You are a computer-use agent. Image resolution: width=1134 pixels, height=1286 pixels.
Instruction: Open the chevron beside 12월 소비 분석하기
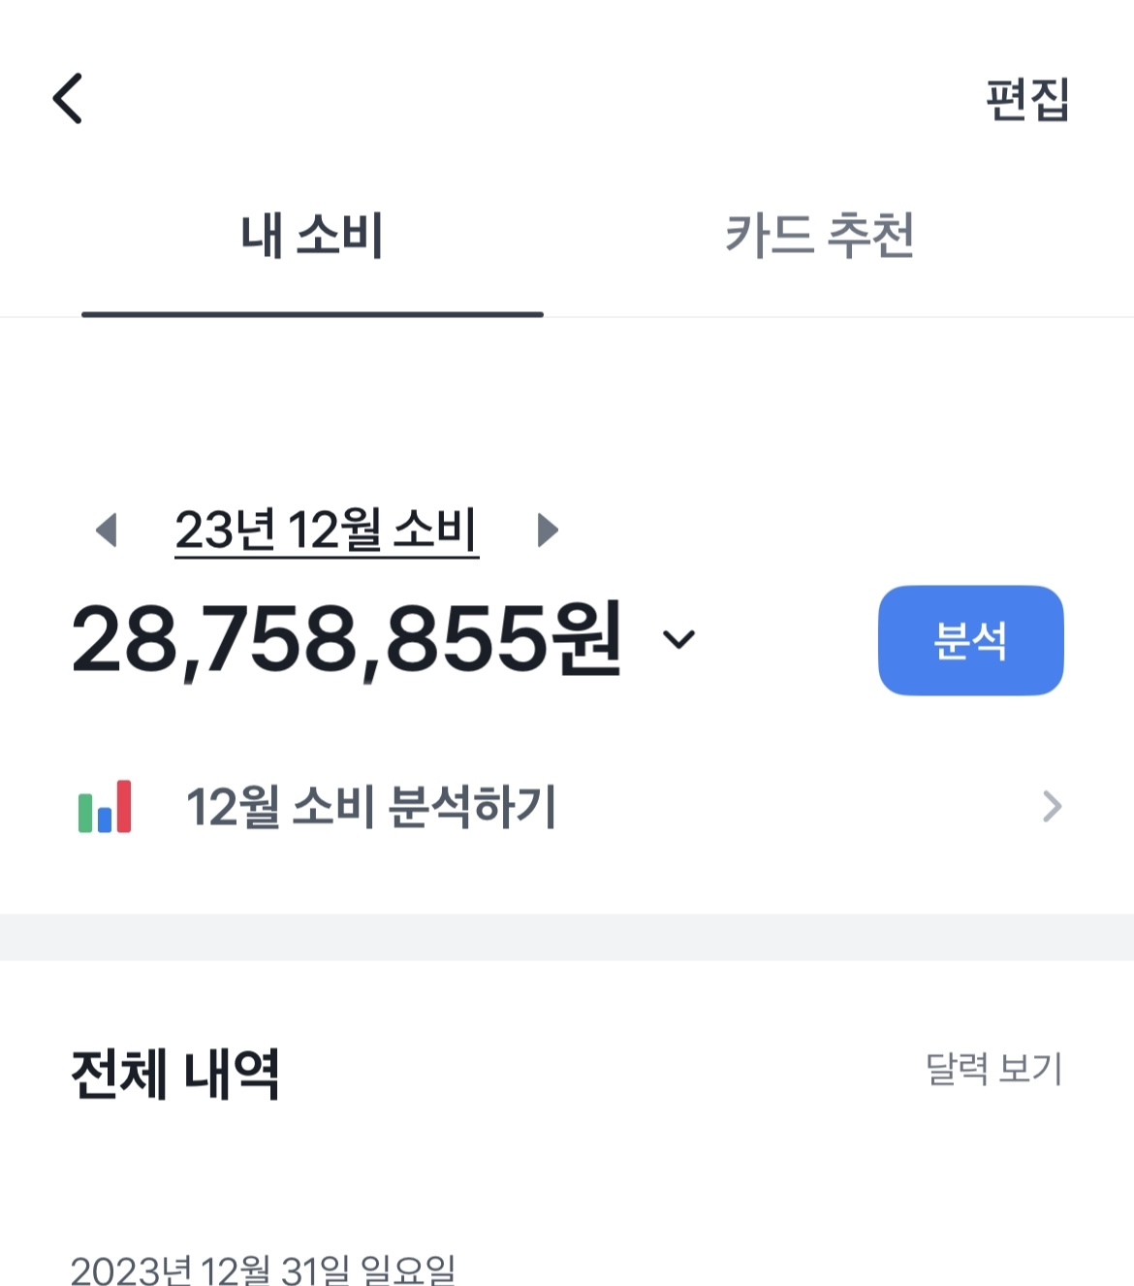coord(1052,806)
